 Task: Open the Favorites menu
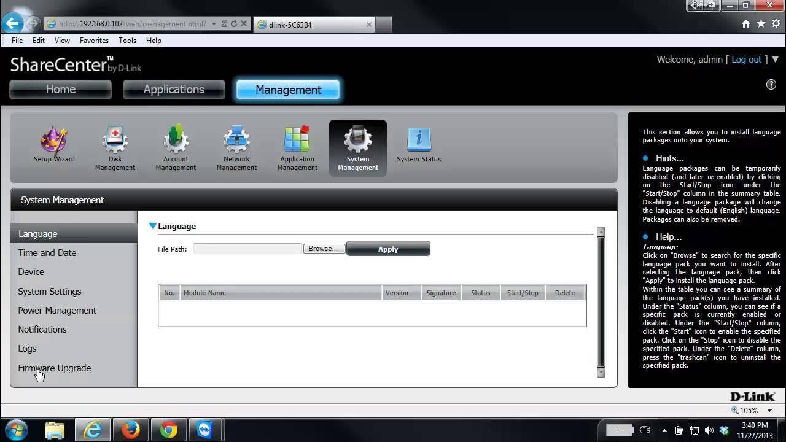pos(94,41)
